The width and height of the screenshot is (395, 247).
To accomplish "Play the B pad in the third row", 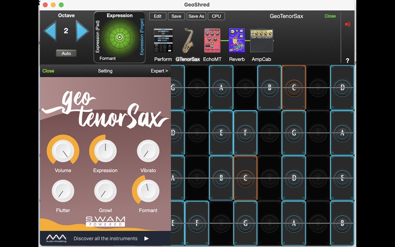I will point(221,178).
